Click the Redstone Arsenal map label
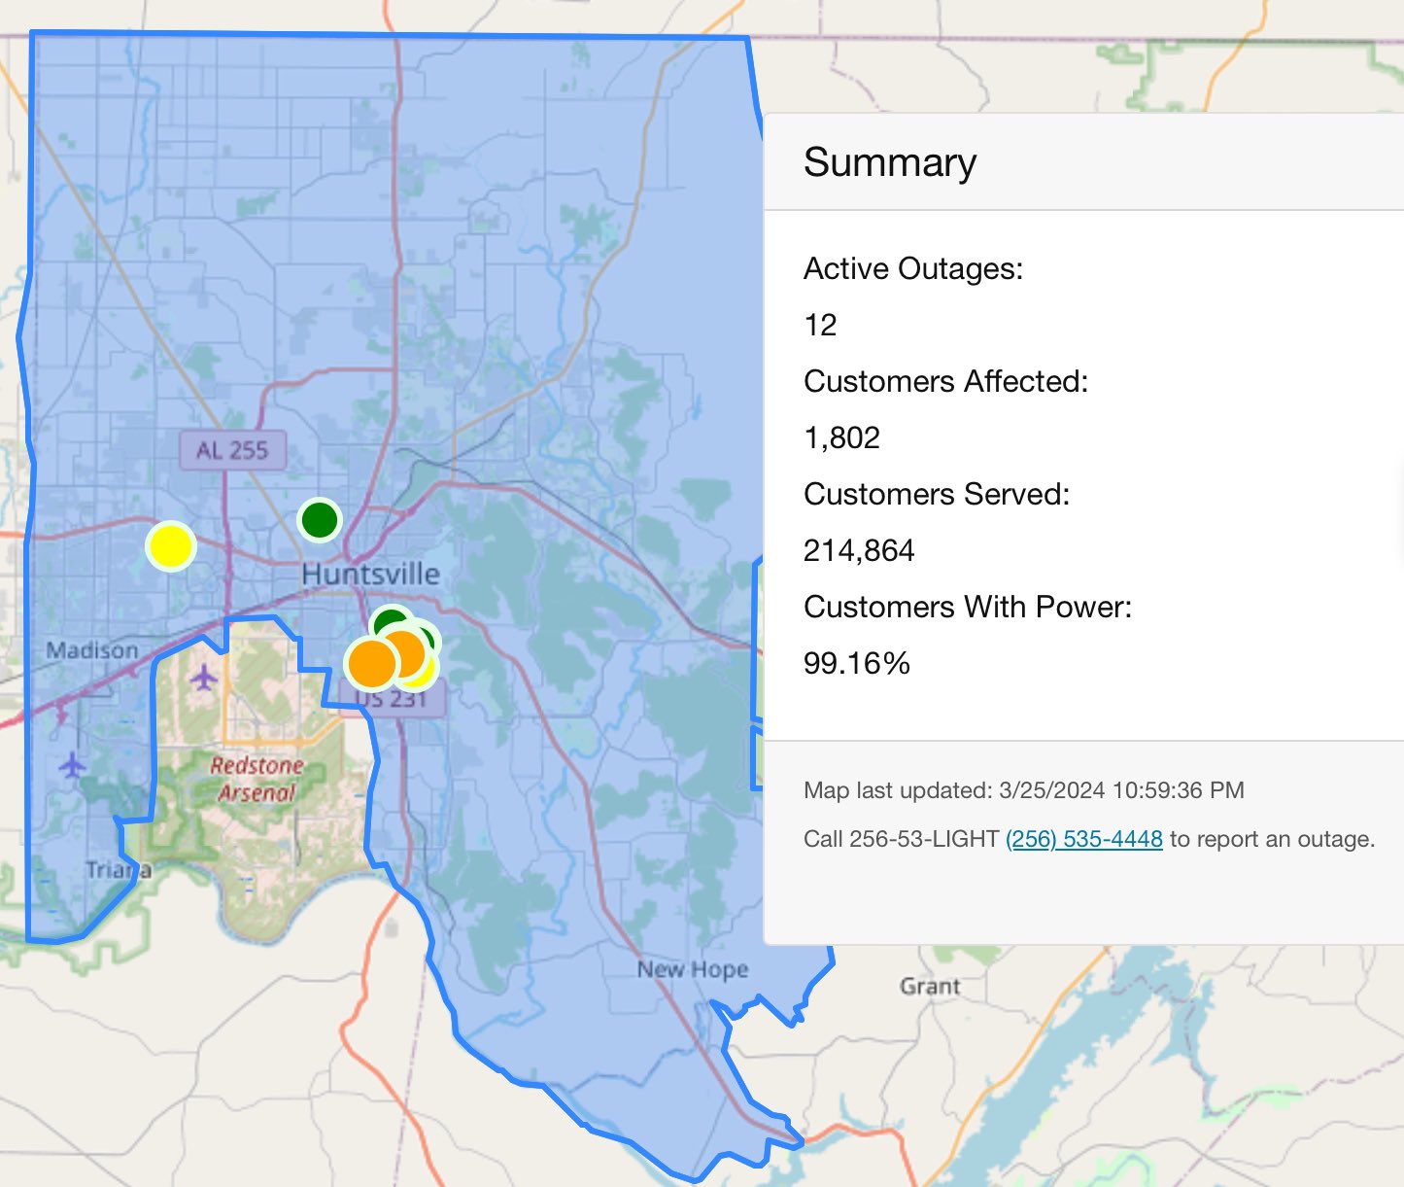The image size is (1404, 1187). pyautogui.click(x=257, y=779)
